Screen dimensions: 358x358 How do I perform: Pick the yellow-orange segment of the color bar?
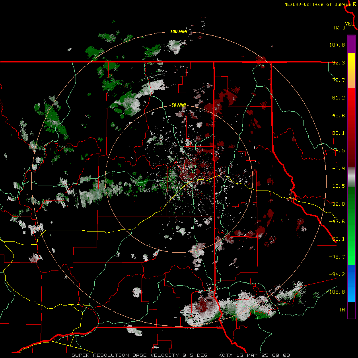point(351,71)
